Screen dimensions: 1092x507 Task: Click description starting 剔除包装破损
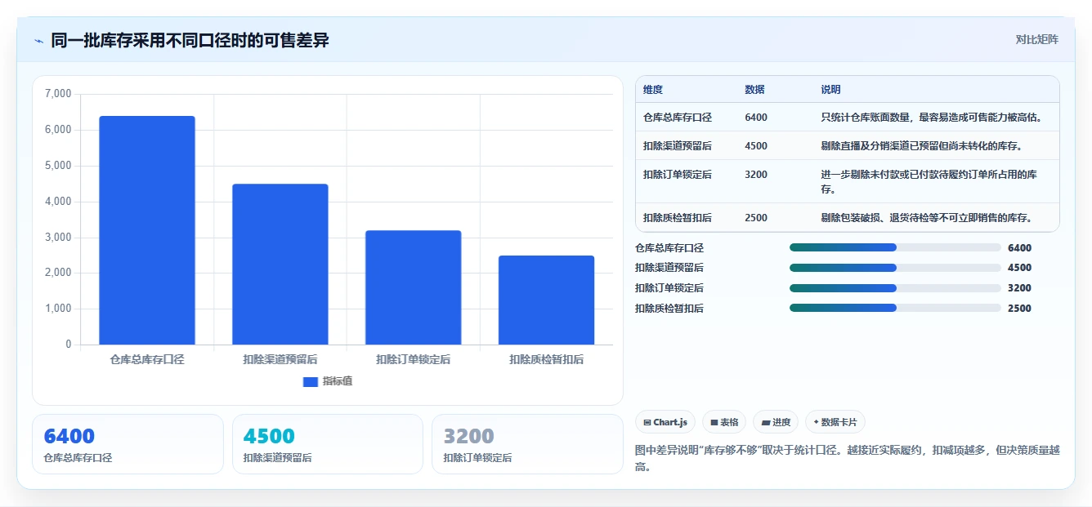[927, 218]
